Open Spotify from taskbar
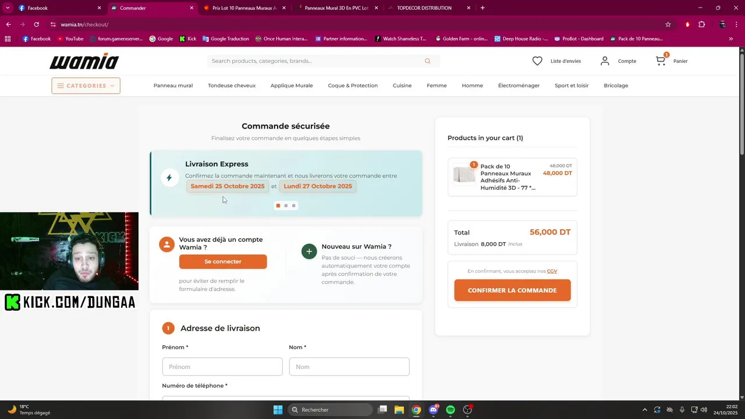Screen dimensions: 745x419 click(x=450, y=410)
